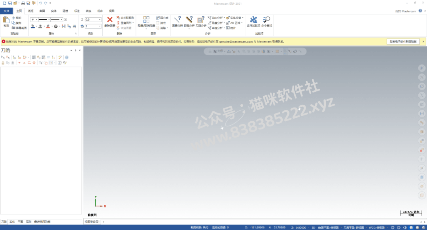Switch to the 视图 view ribbon tab
Image resolution: width=427 pixels, height=230 pixels.
(111, 11)
